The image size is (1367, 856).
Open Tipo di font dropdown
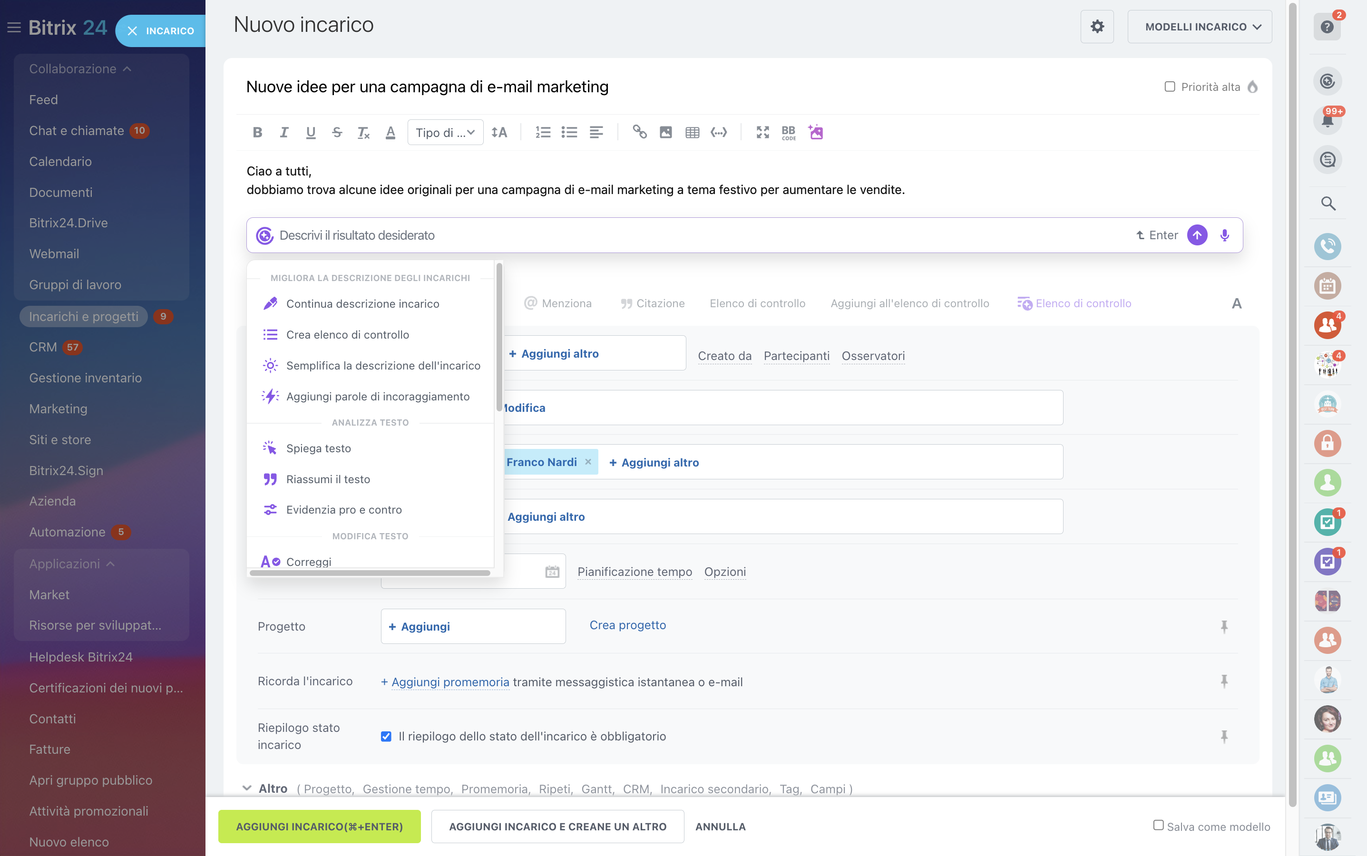pyautogui.click(x=445, y=133)
